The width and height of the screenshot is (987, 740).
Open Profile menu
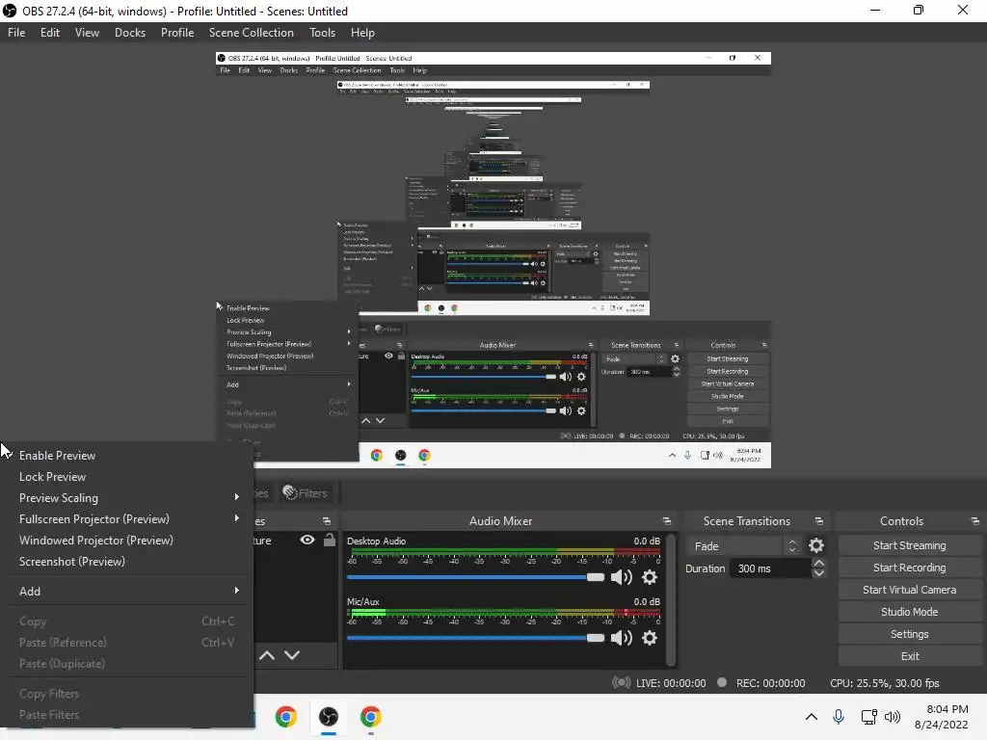click(x=177, y=33)
